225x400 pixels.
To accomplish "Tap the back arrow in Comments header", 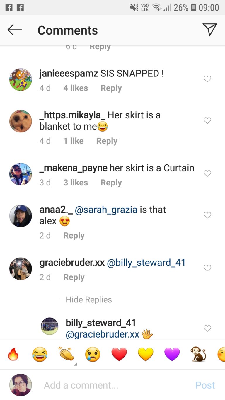I will click(x=15, y=30).
